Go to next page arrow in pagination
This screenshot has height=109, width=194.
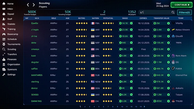(144, 107)
